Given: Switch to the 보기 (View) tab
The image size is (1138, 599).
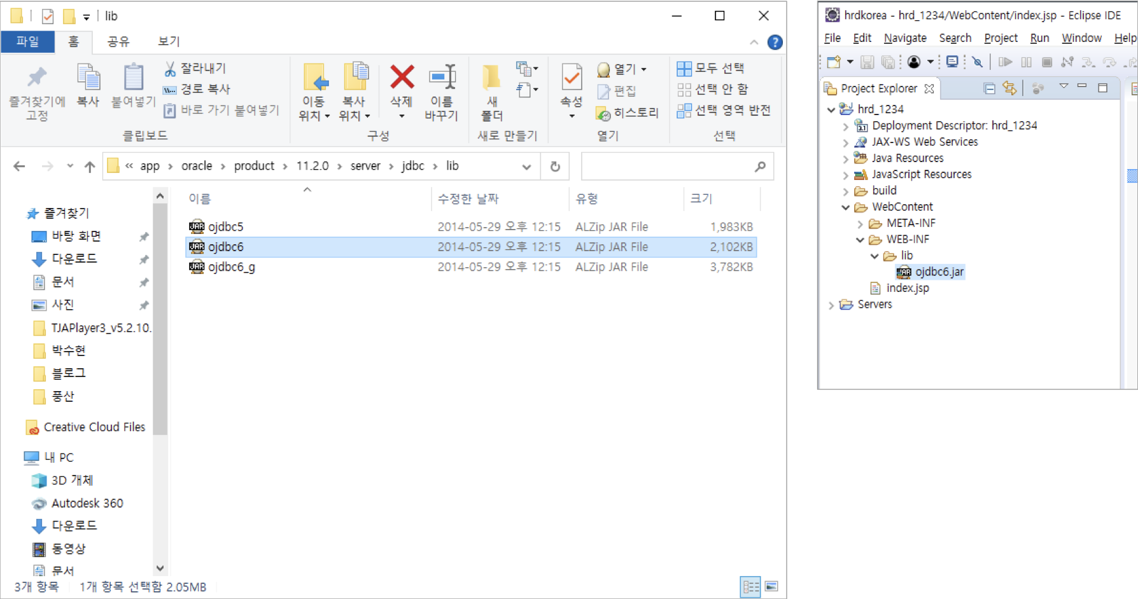Looking at the screenshot, I should [169, 41].
